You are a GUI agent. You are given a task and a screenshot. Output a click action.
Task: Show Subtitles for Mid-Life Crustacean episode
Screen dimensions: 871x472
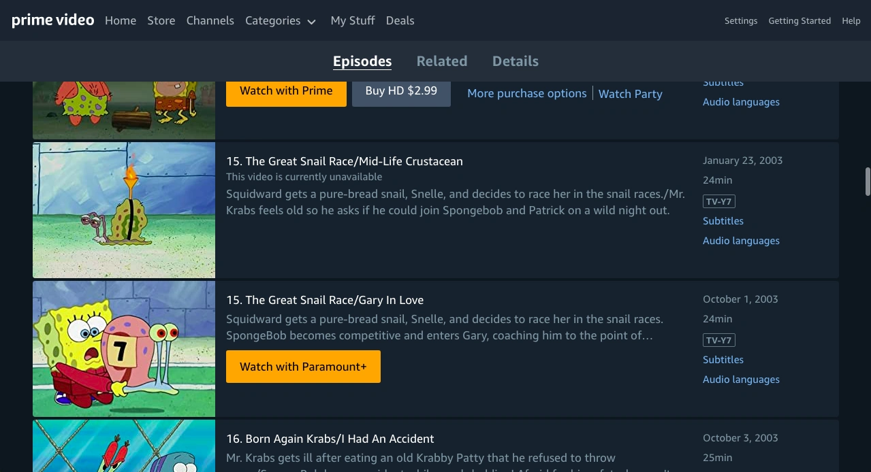(x=723, y=221)
